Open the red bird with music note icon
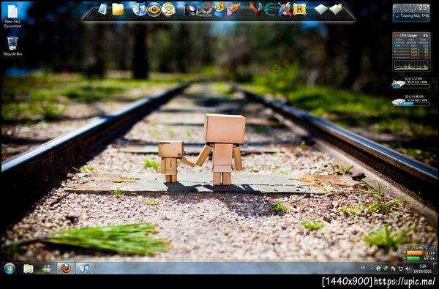Image resolution: width=439 pixels, height=289 pixels. tap(255, 10)
